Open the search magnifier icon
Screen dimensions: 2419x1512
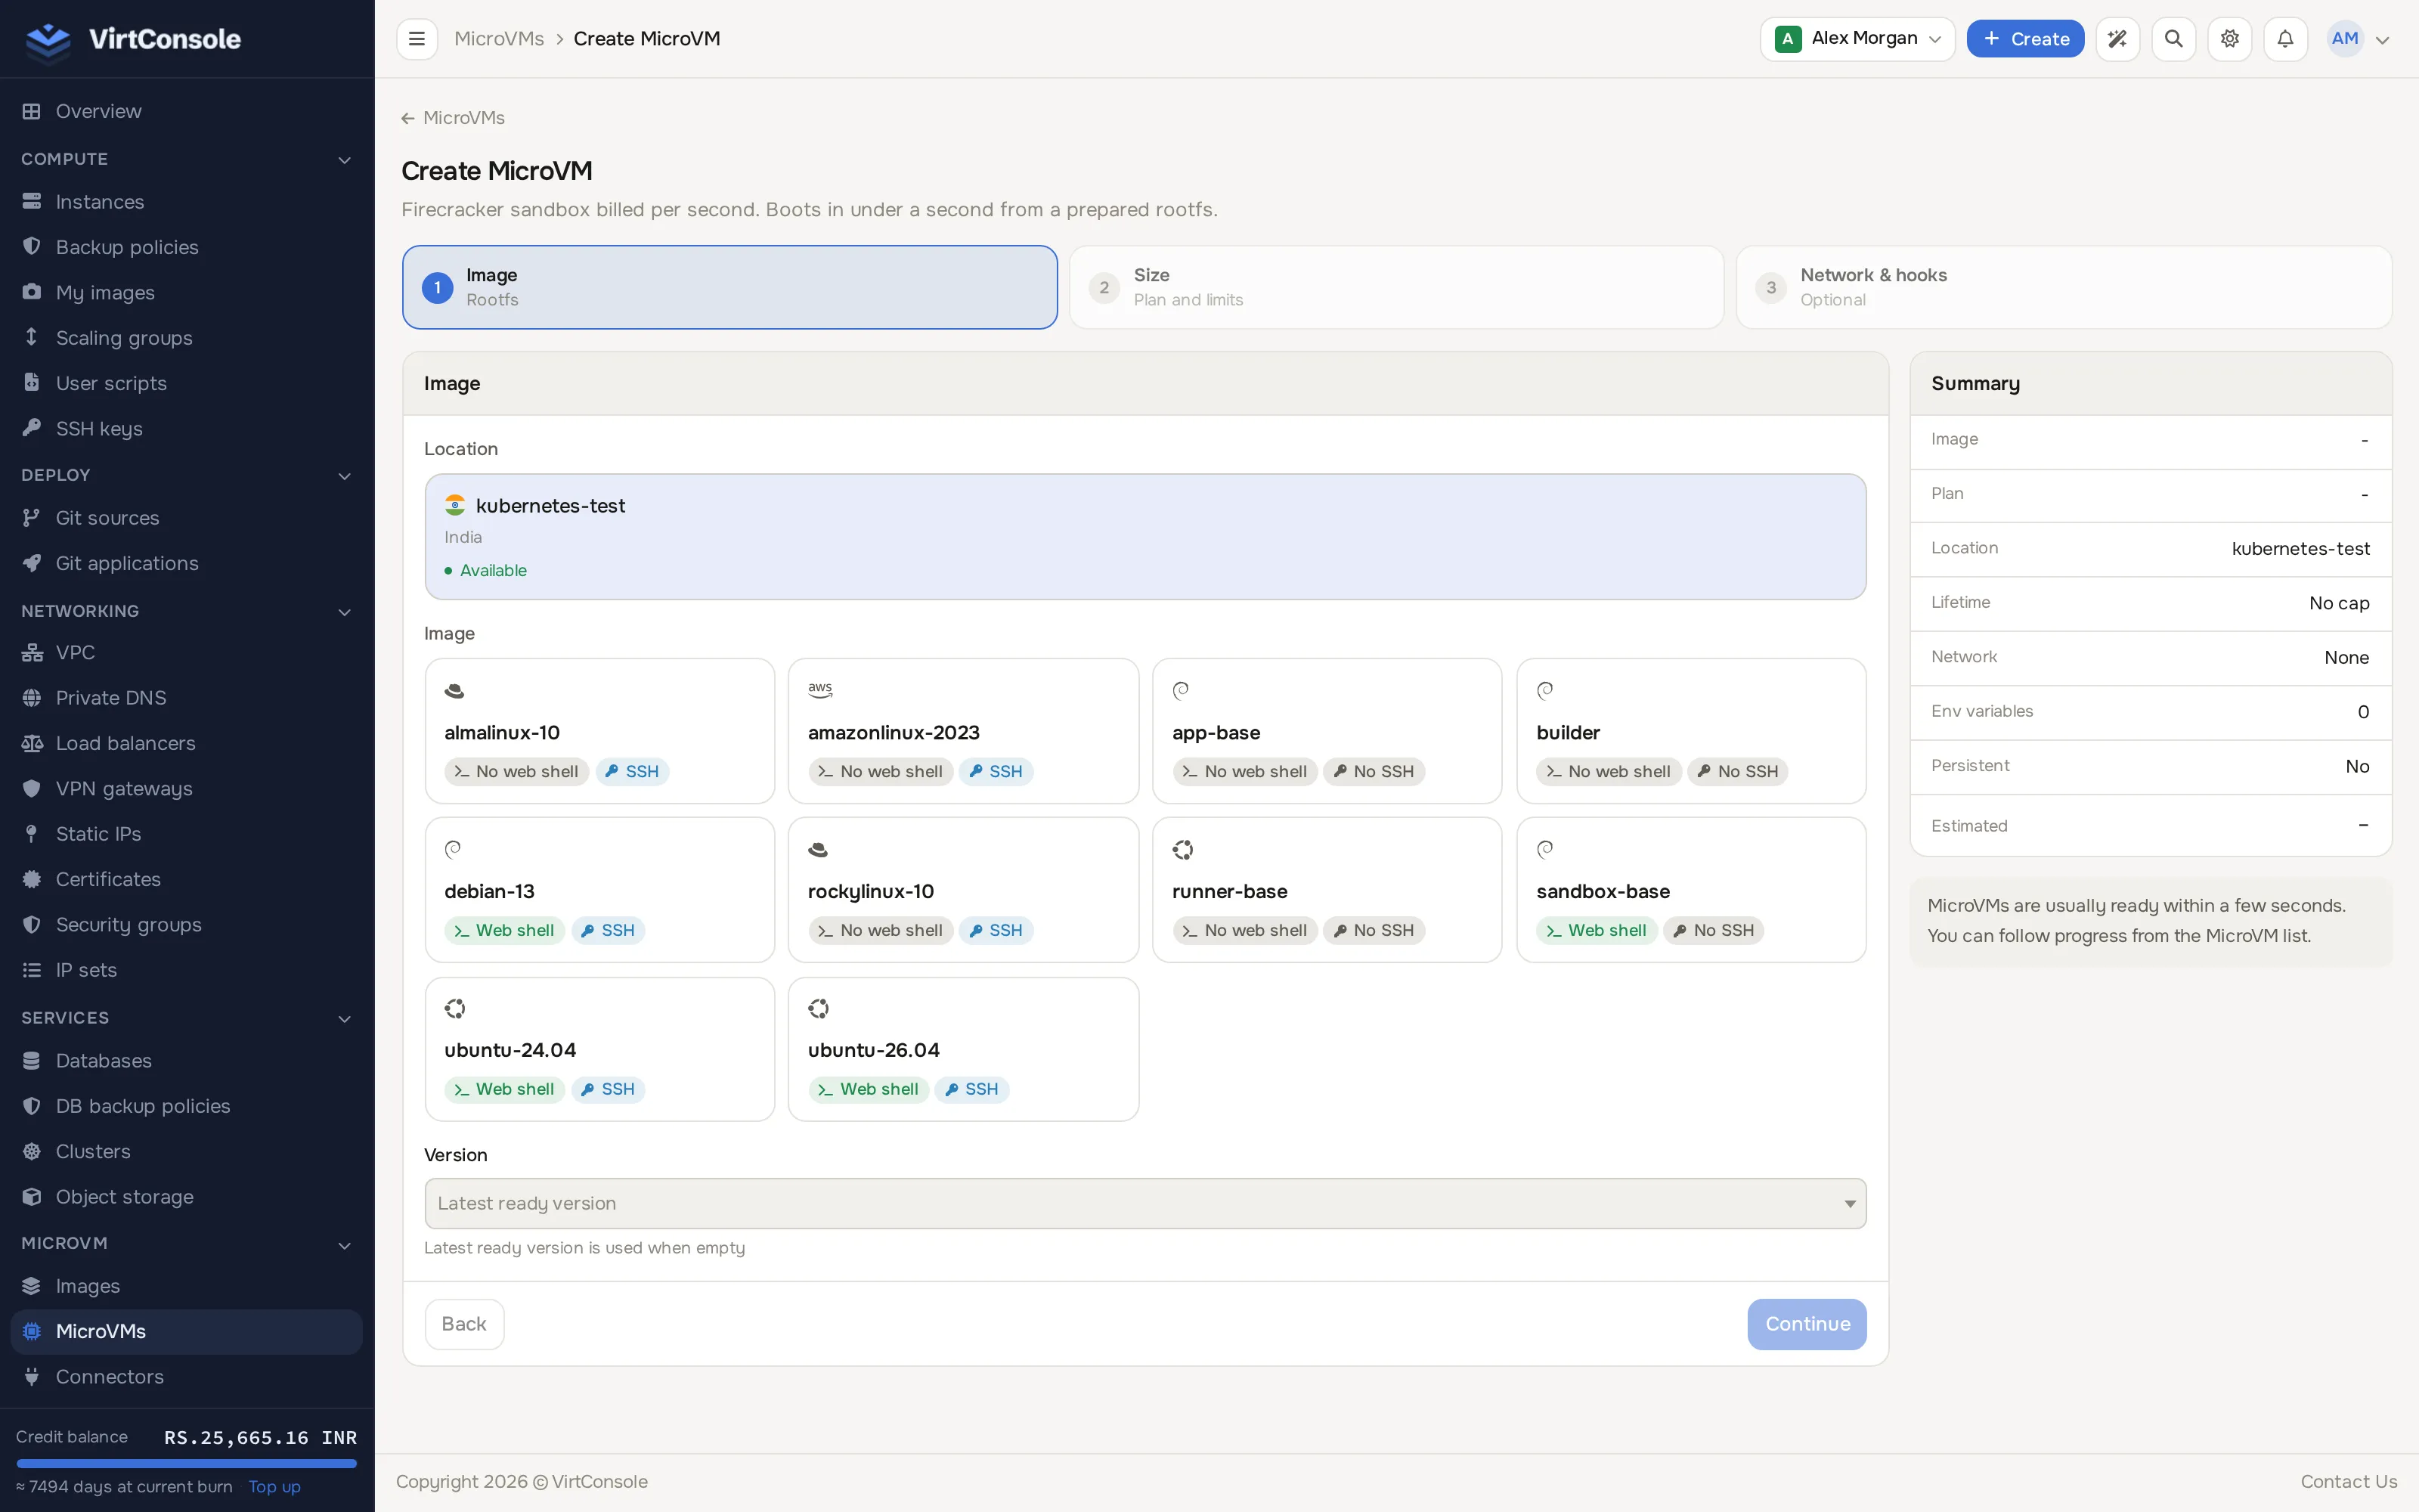tap(2173, 39)
